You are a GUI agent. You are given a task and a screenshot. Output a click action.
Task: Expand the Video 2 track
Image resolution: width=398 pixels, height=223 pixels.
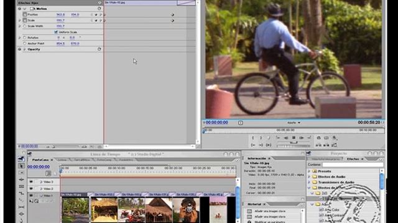click(x=41, y=188)
